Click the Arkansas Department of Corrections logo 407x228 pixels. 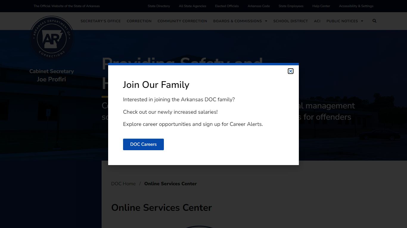coord(52,38)
